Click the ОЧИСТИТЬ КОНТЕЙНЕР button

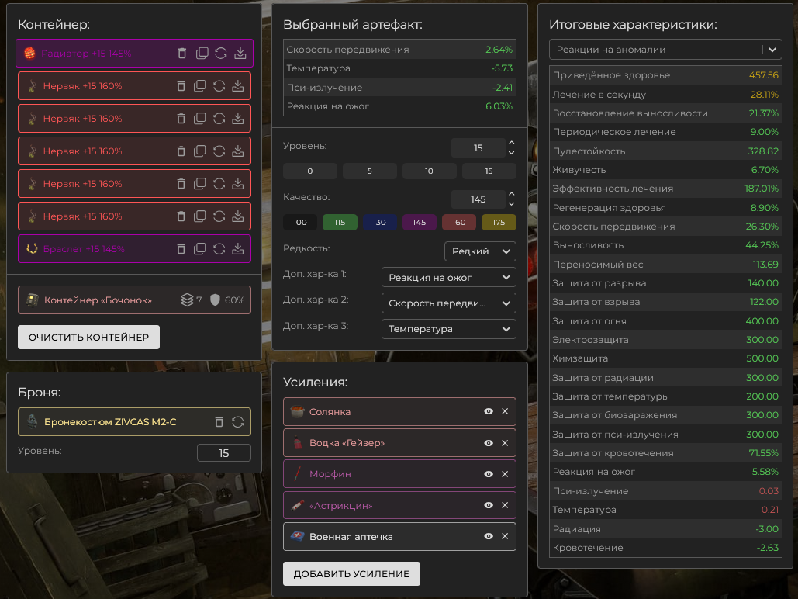88,338
